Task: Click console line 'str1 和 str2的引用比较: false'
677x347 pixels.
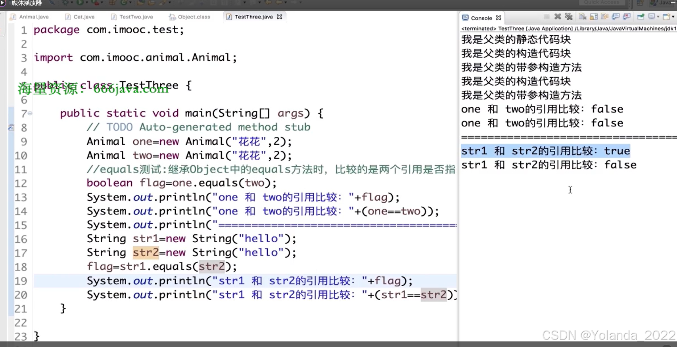Action: coord(549,165)
